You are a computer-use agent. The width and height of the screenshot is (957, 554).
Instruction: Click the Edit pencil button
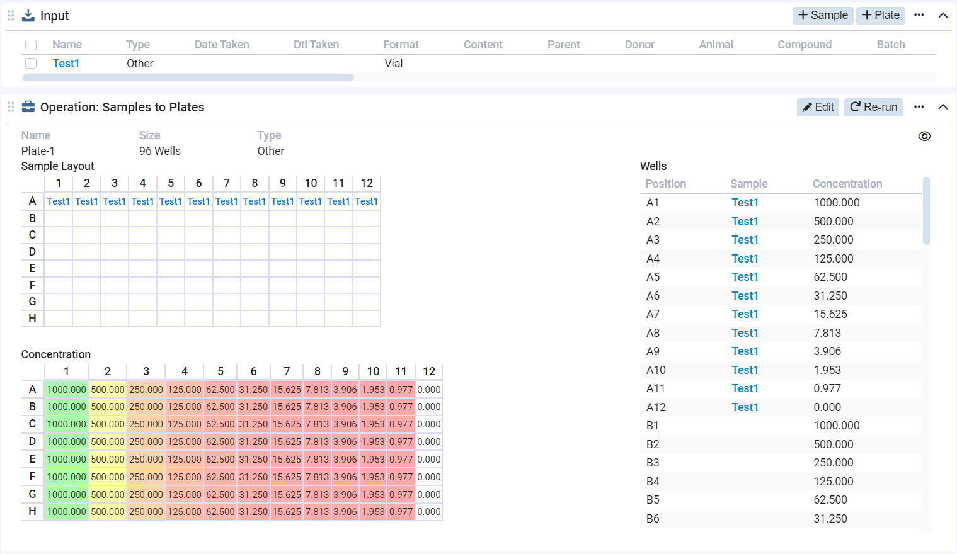click(x=818, y=107)
